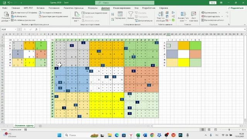Open the Sort (Сортировка) dialog
The height and width of the screenshot is (139, 247).
coord(120,15)
